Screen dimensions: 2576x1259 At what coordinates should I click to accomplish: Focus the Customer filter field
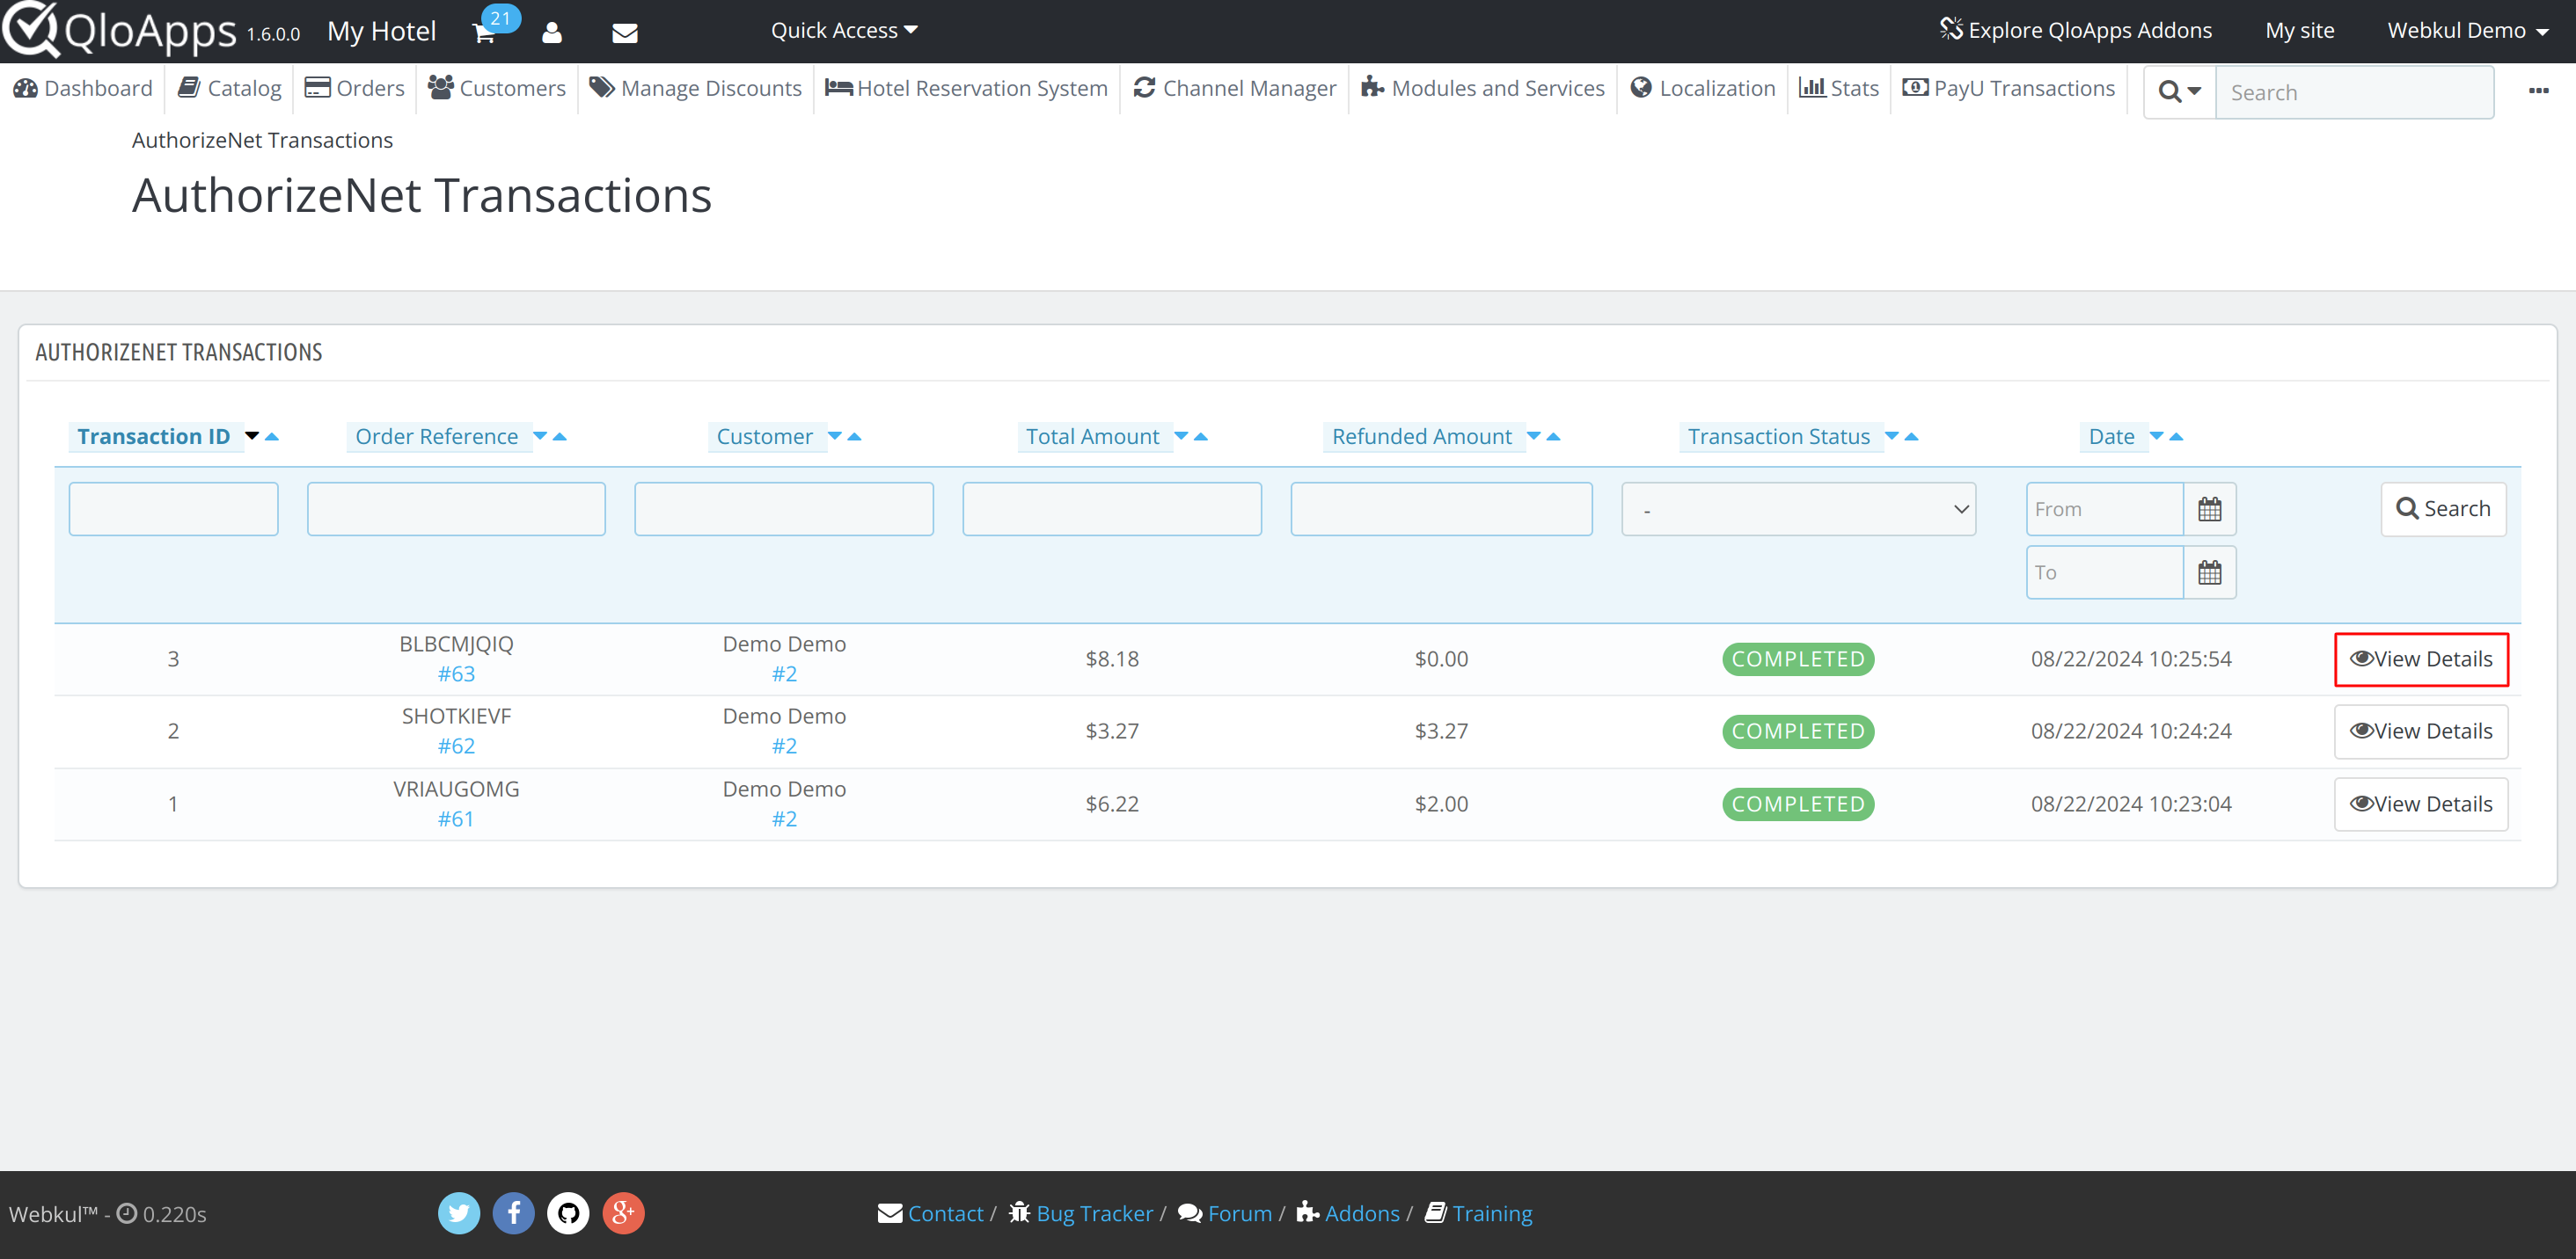pyautogui.click(x=784, y=510)
